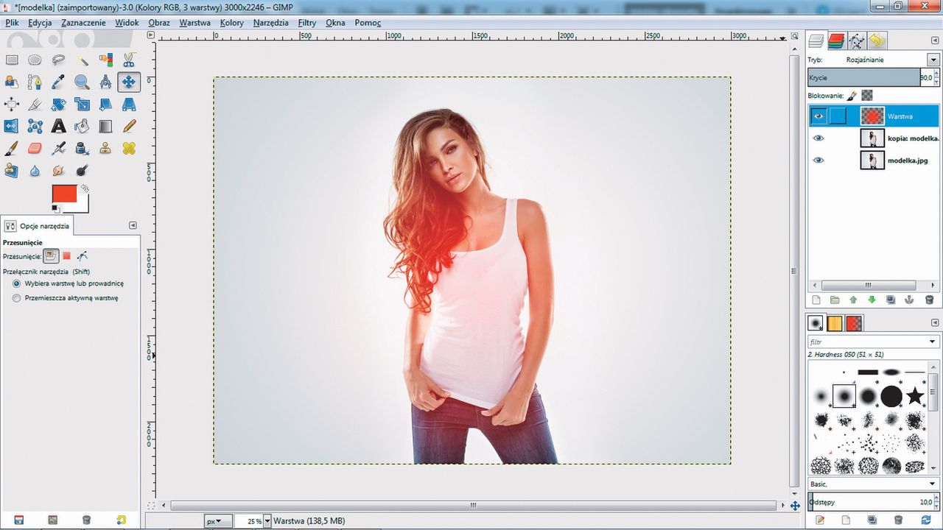
Task: Select the Blend gradient tool
Action: [105, 127]
